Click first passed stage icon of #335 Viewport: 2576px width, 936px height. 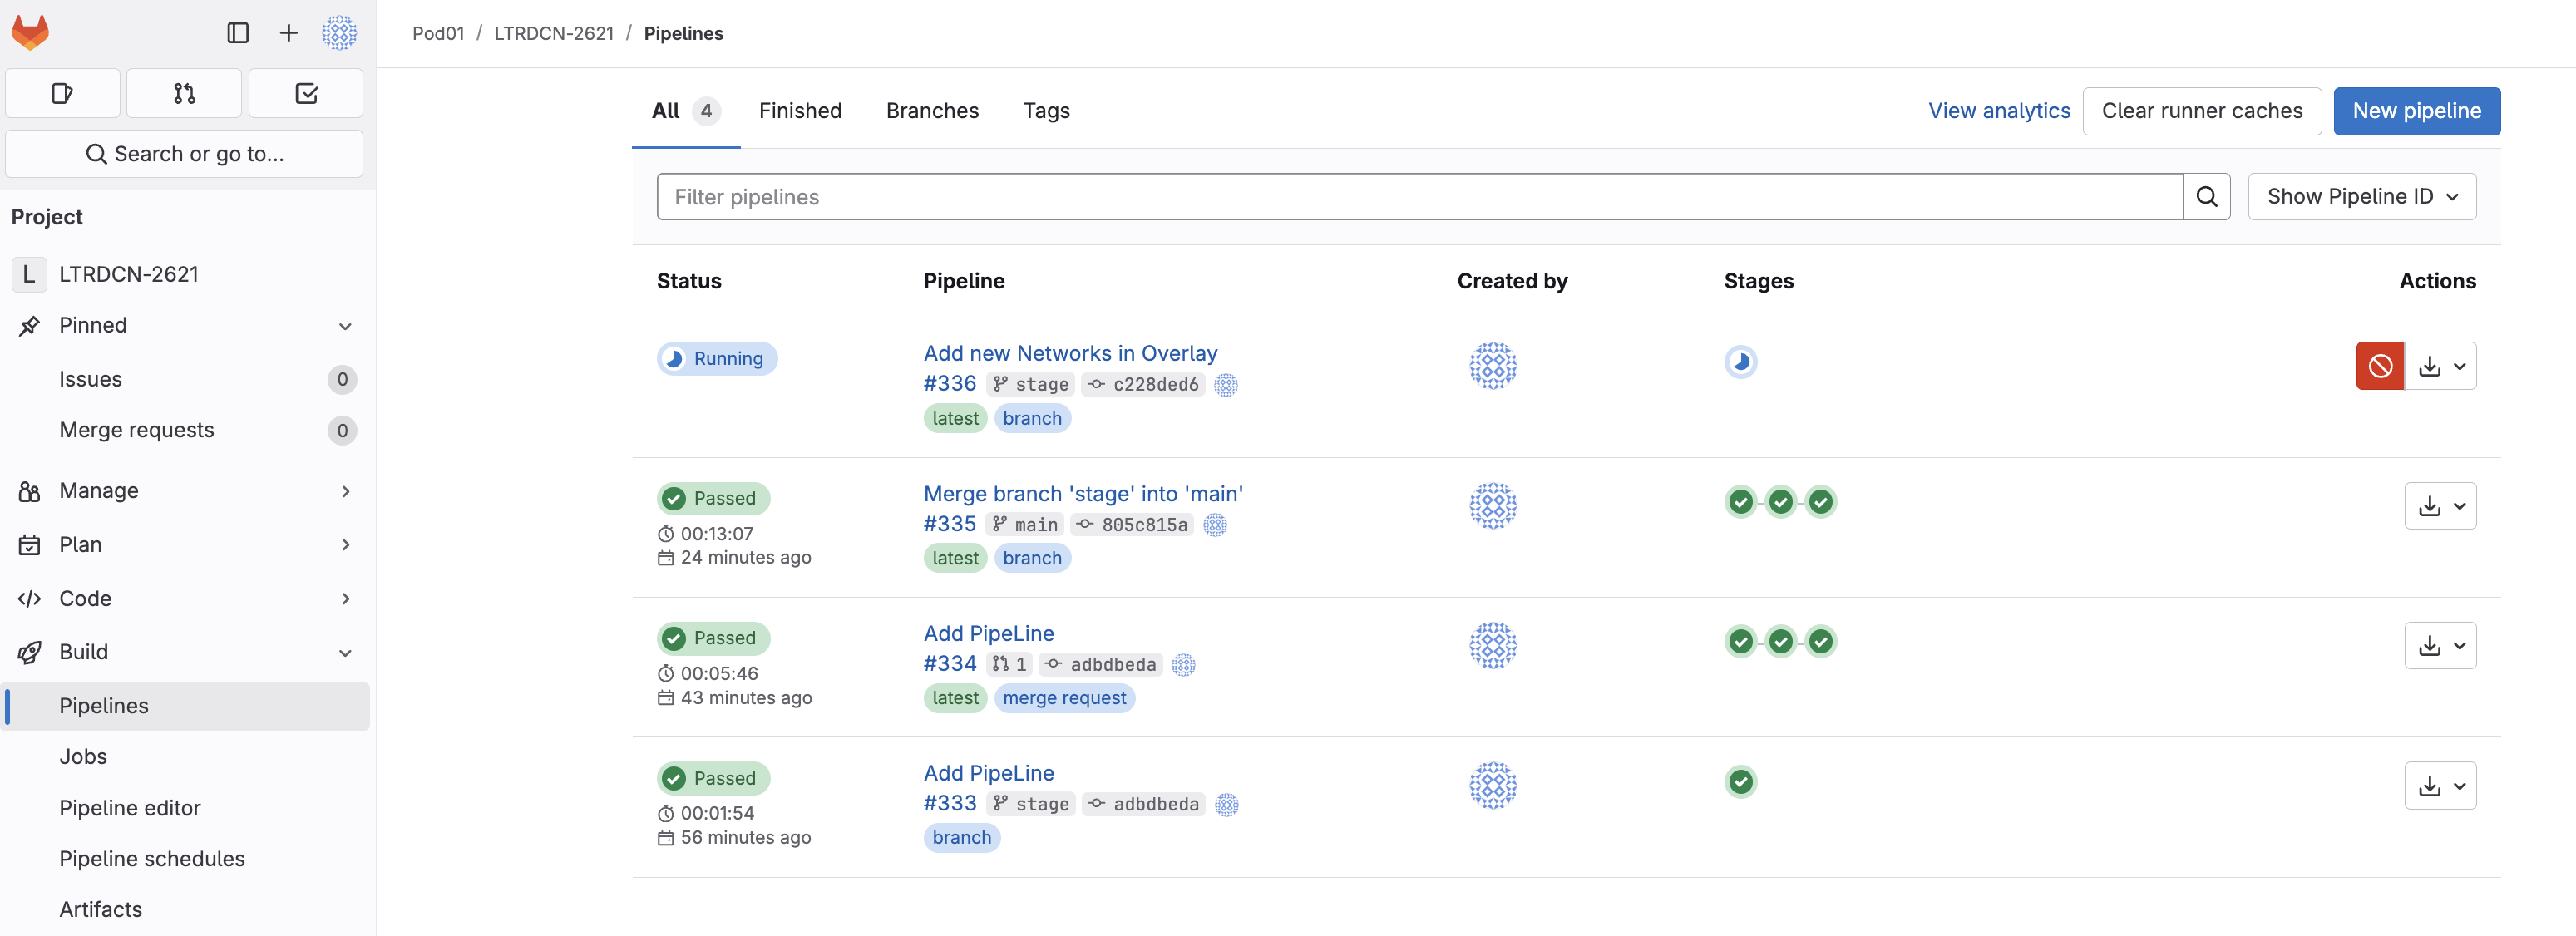click(1740, 502)
